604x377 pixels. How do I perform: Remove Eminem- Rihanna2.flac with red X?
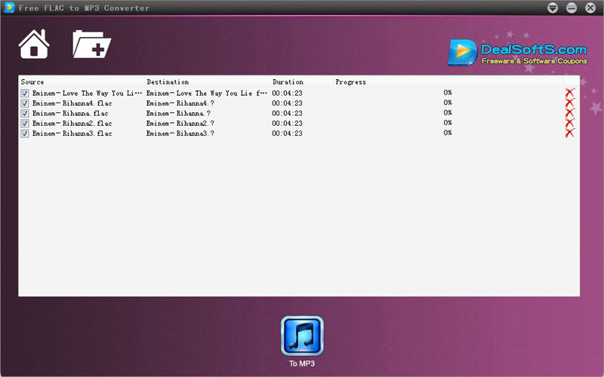click(x=570, y=122)
